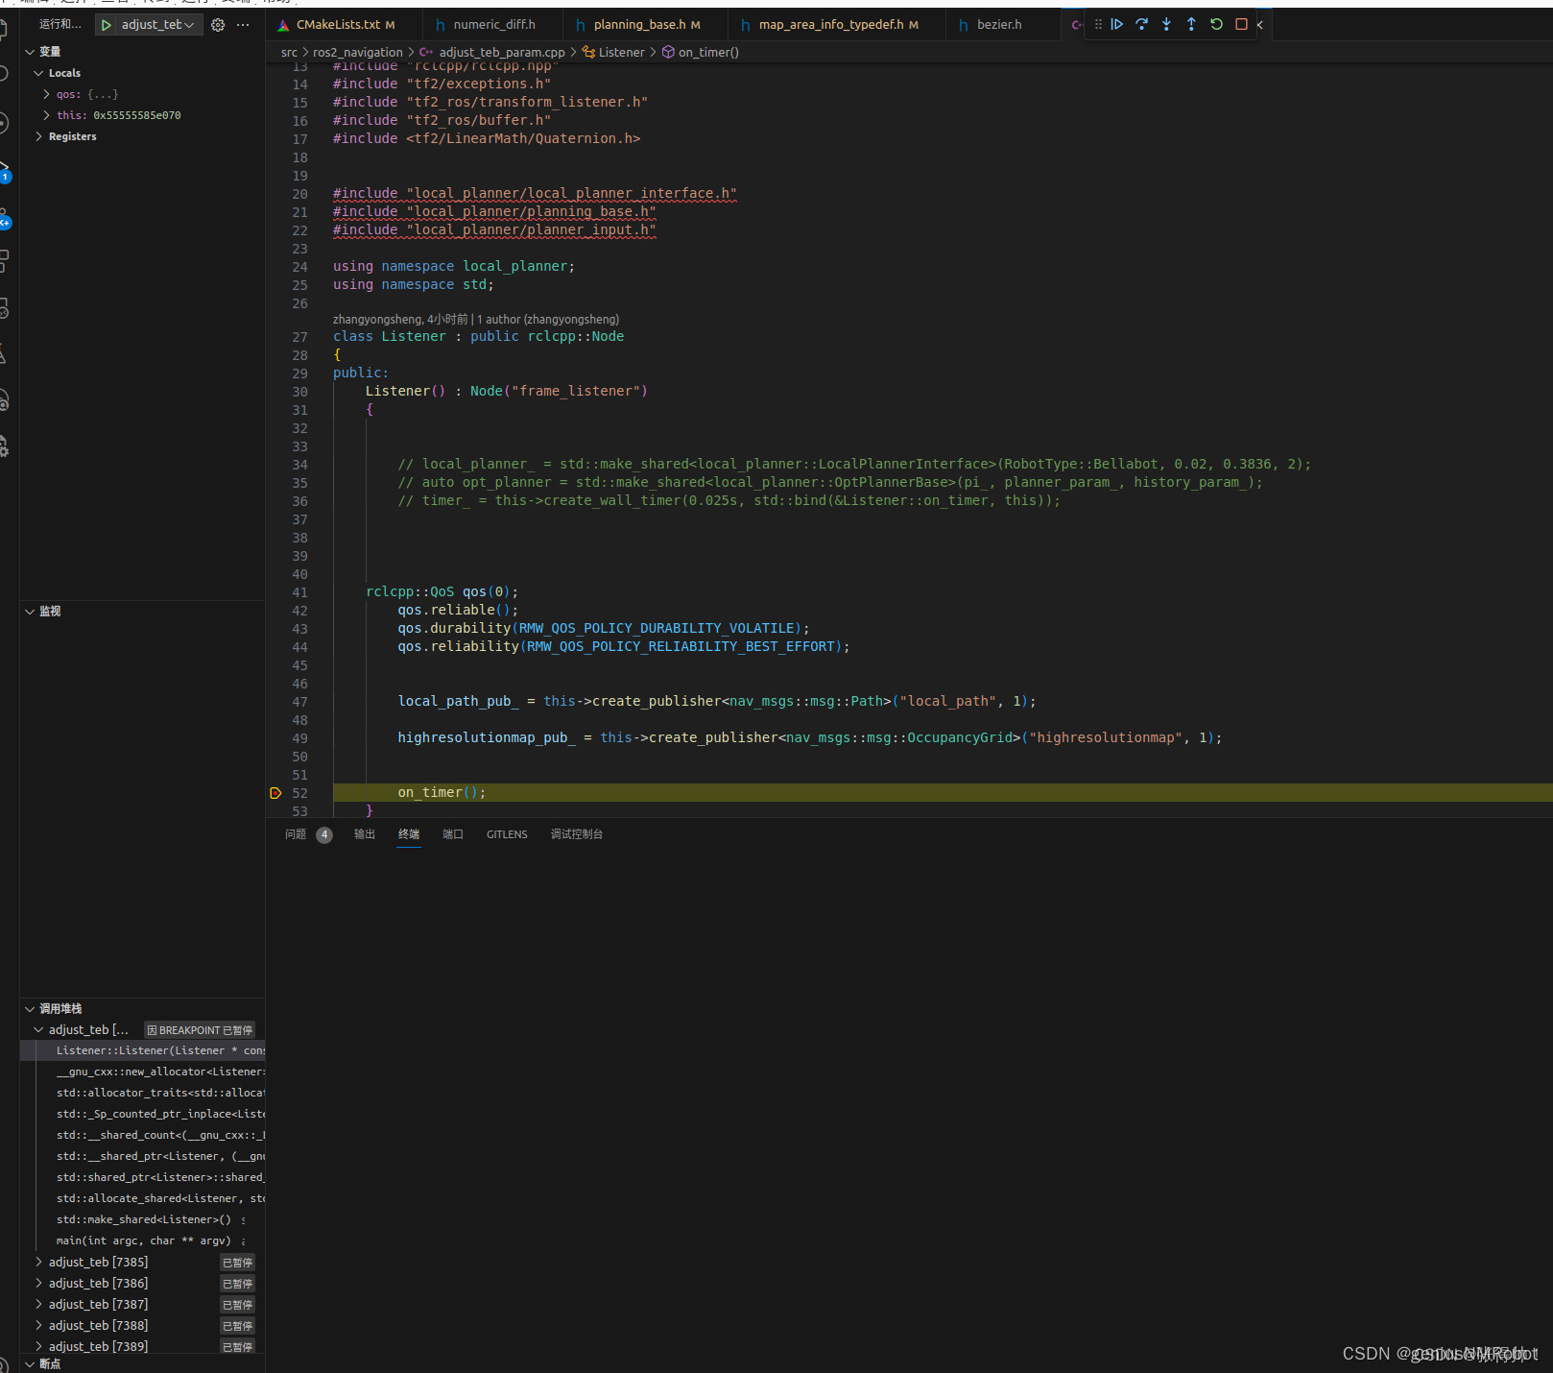The image size is (1553, 1373).
Task: Select the std::allocate_shared stack frame
Action: [142, 1199]
